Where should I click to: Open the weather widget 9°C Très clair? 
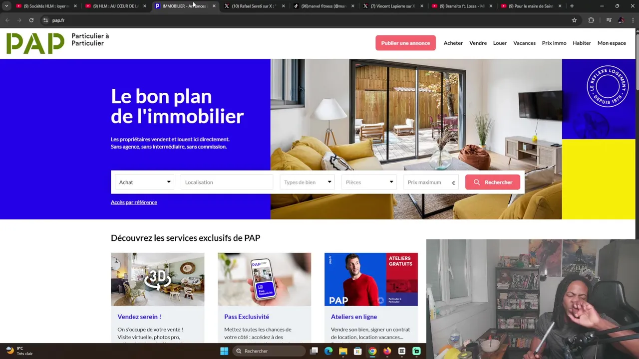(x=20, y=351)
